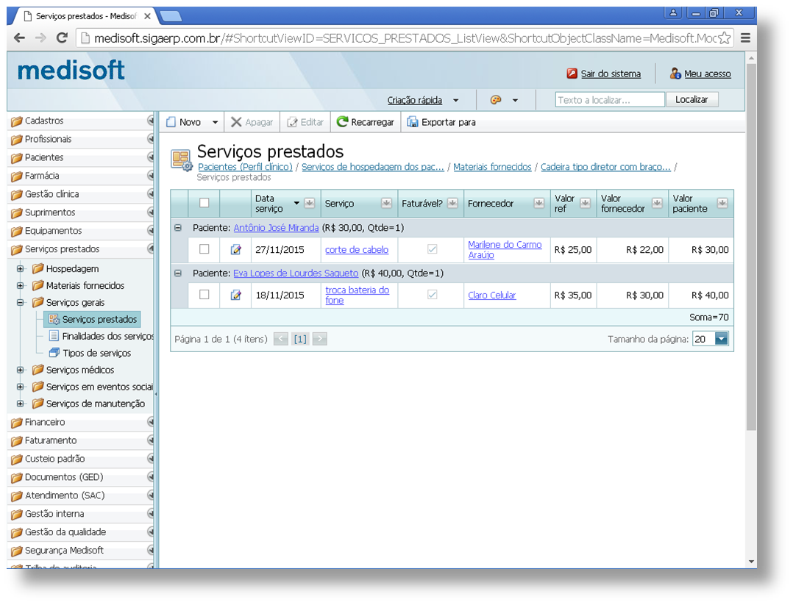793x605 pixels.
Task: Click the Meu acesso user icon
Action: coord(675,74)
